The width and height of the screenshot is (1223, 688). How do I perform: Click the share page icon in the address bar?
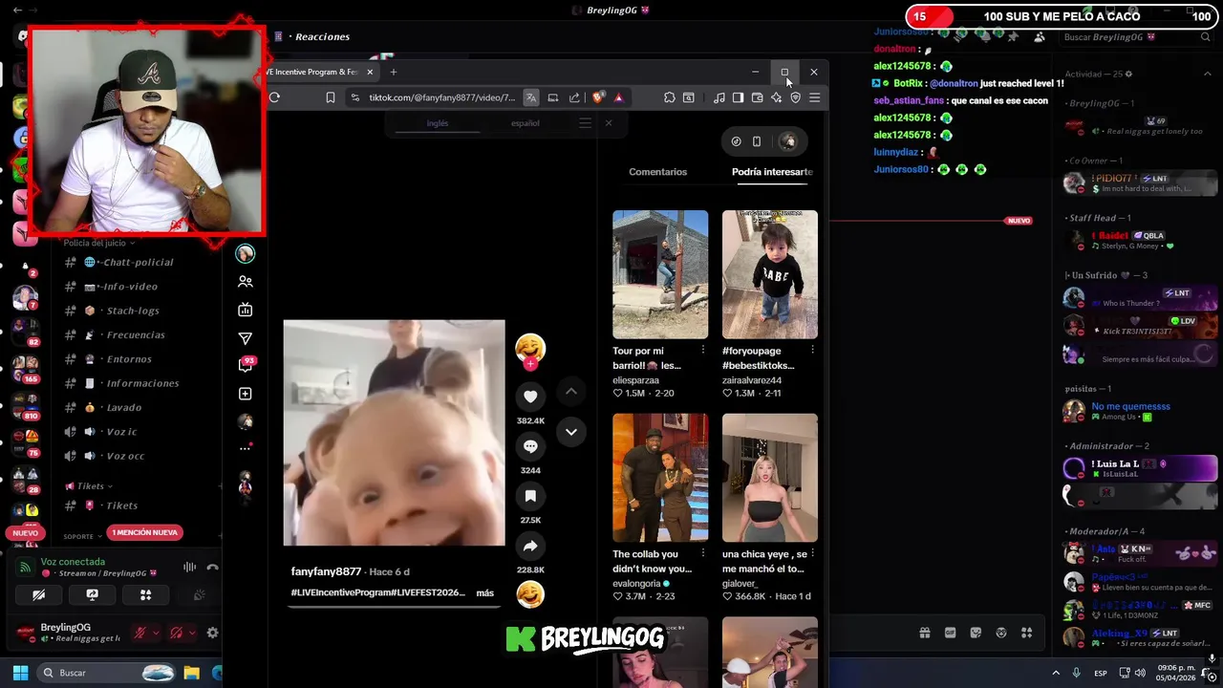574,97
